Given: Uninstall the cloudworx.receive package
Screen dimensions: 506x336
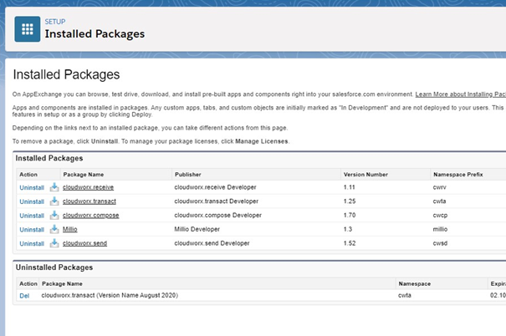Looking at the screenshot, I should (32, 188).
